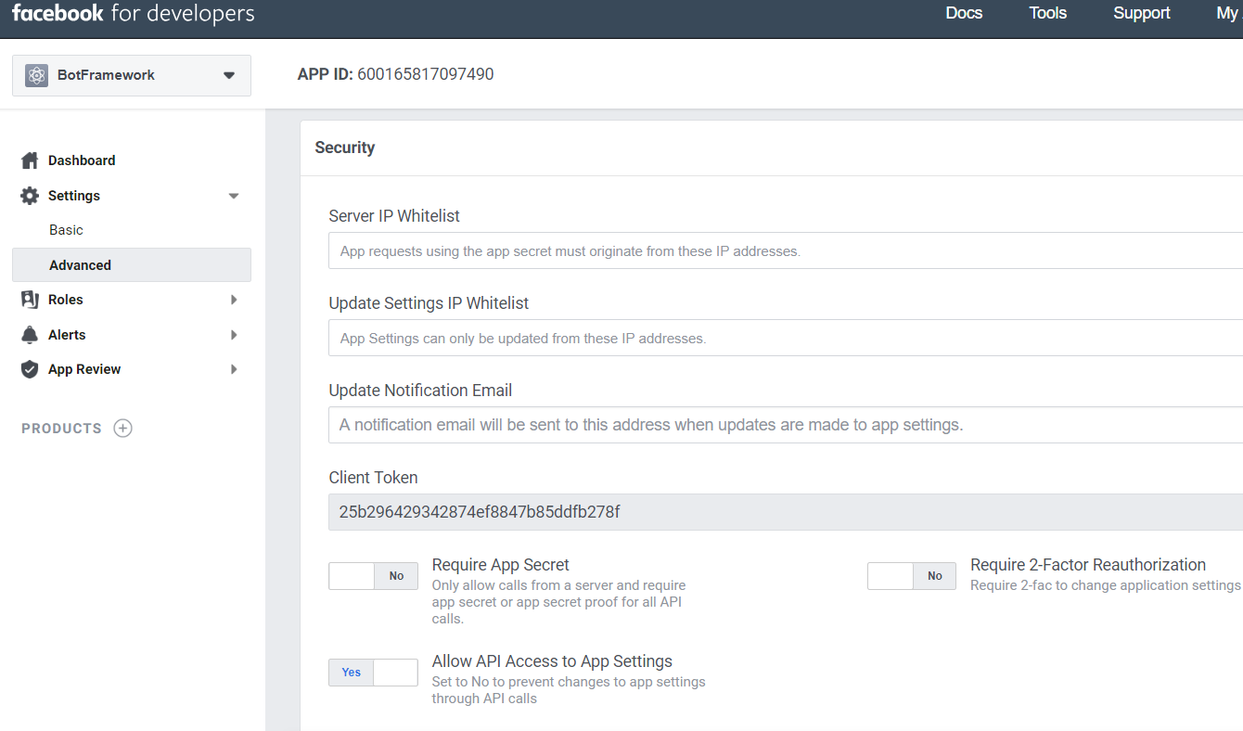
Task: Collapse the Settings section arrow
Action: click(x=234, y=196)
